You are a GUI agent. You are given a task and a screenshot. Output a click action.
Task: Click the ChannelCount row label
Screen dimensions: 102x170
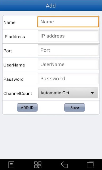(18, 93)
